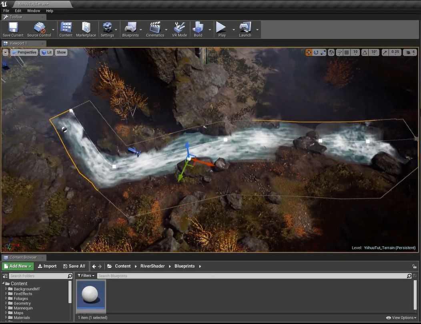Click the Add New button

(x=18, y=266)
